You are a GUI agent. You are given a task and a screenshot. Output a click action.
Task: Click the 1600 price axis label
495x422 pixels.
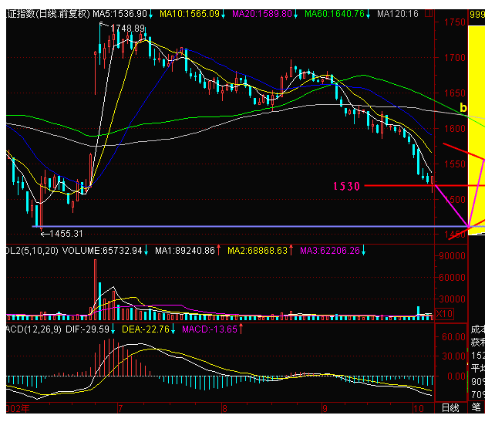pos(455,129)
